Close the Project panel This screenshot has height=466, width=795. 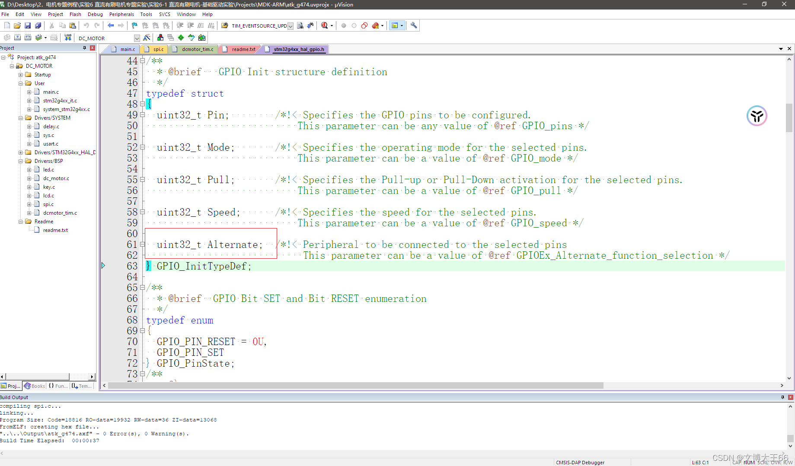[x=93, y=48]
